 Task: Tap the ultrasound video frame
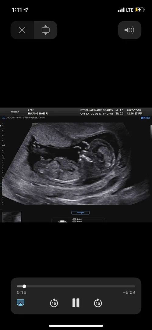[76, 165]
